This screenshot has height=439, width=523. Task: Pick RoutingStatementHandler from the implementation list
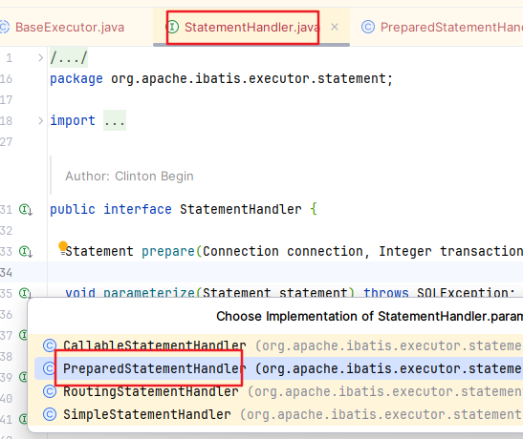click(278, 391)
